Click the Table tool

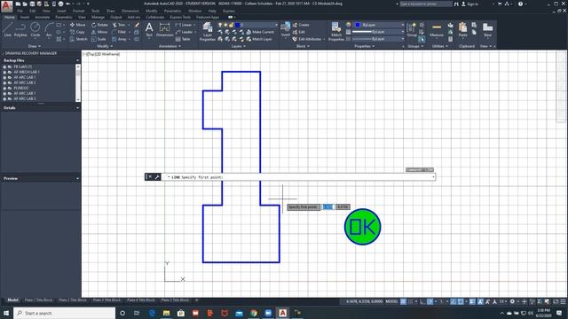[183, 39]
